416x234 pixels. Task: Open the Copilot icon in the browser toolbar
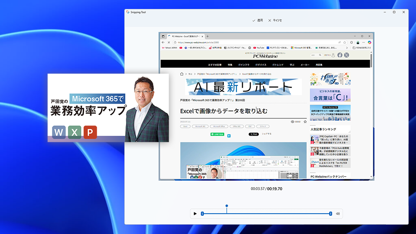pos(369,42)
